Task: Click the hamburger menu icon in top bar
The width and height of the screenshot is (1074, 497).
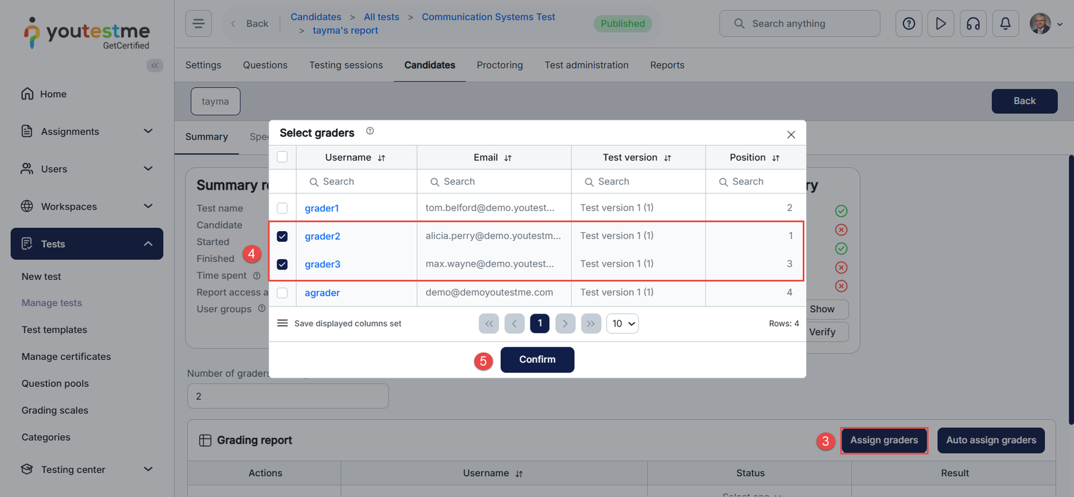Action: pyautogui.click(x=198, y=24)
